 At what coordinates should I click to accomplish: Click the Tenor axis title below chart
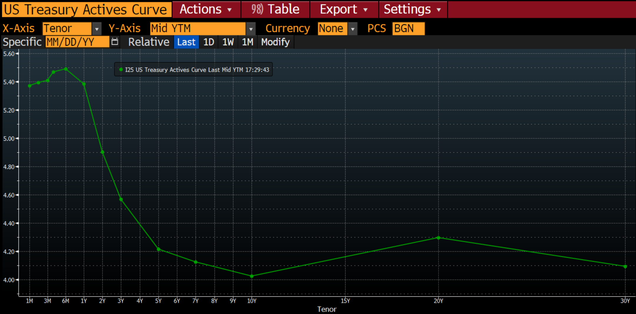click(x=327, y=309)
